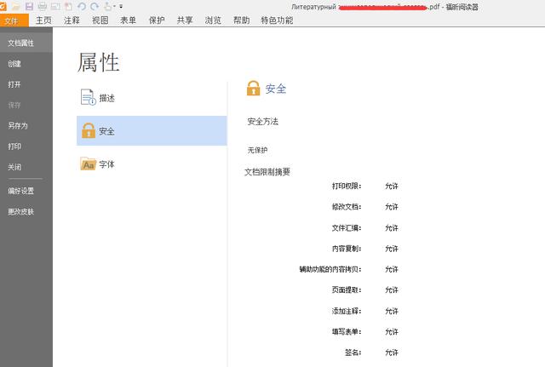Switch to the 特色功能 ribbon tab
This screenshot has width=545, height=367.
tap(277, 20)
